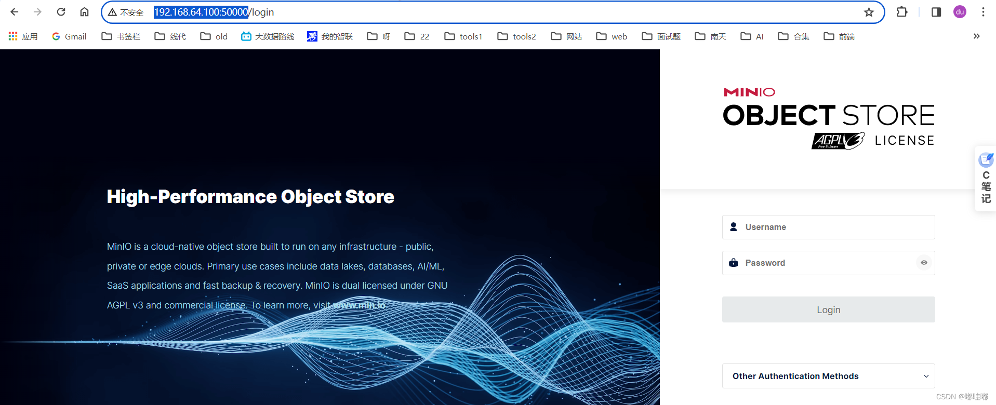Open the 线代 bookmark folder
This screenshot has height=405, width=996.
pos(170,36)
